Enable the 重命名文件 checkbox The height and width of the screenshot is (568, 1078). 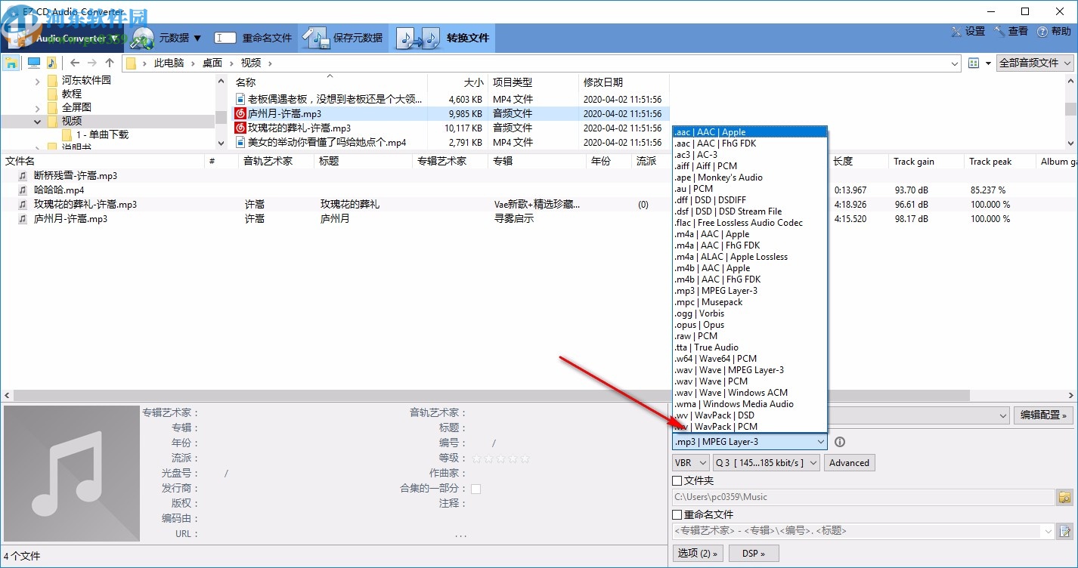tap(677, 514)
